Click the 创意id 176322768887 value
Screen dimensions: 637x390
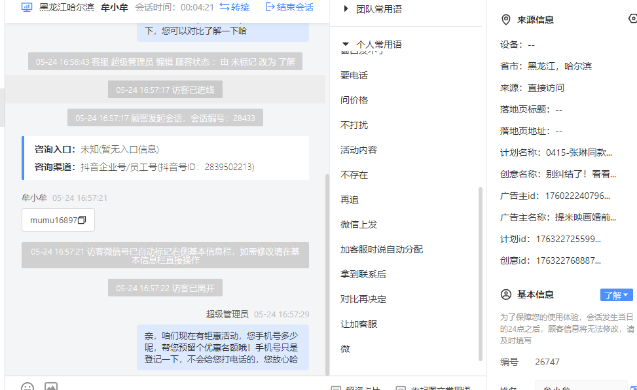[568, 260]
